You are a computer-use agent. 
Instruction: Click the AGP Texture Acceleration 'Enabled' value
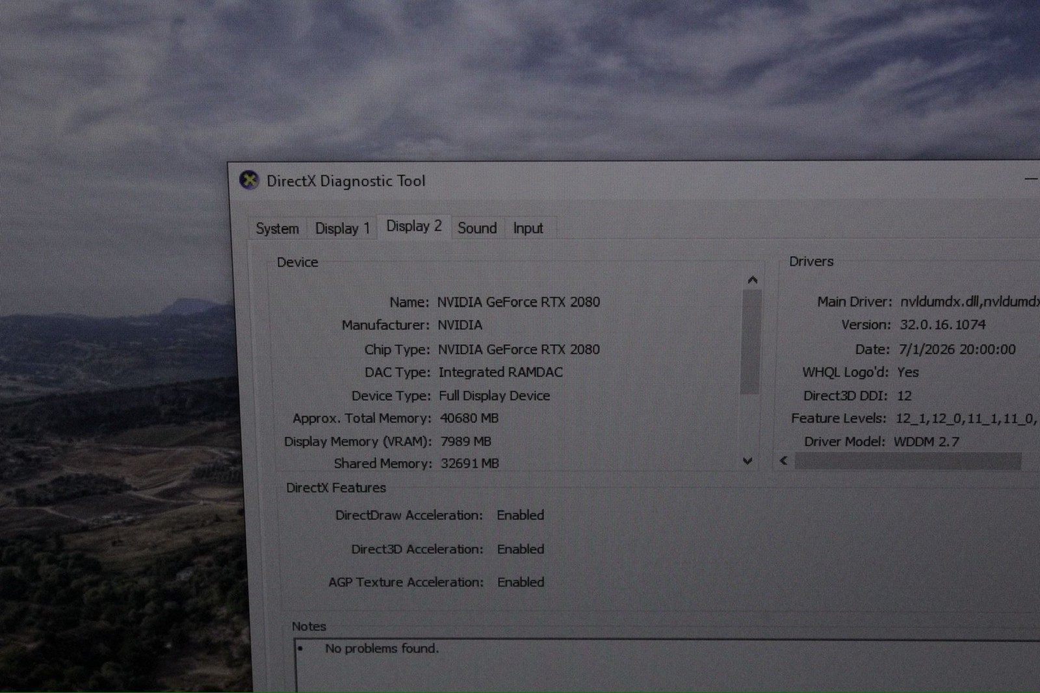[521, 583]
